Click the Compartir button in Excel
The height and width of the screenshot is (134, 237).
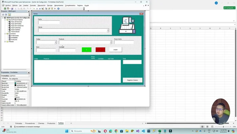pyautogui.click(x=230, y=8)
